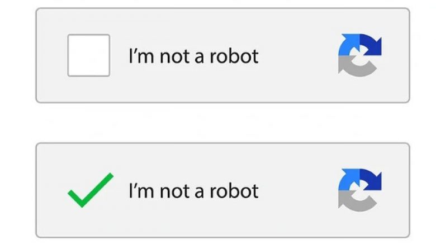Viewport: 436px width, 245px height.
Task: Click the "I'm not a robot" label beside the empty checkbox
Action: click(x=194, y=56)
